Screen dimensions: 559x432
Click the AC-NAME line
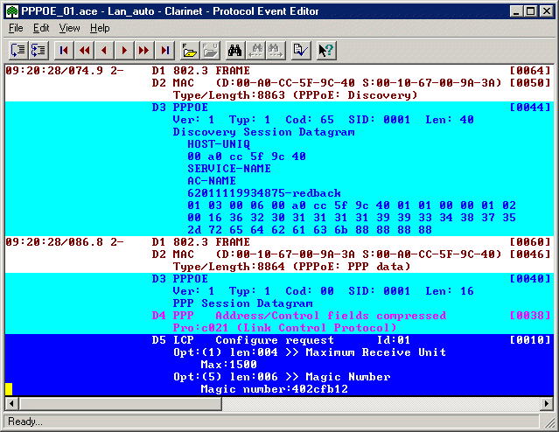coord(212,181)
